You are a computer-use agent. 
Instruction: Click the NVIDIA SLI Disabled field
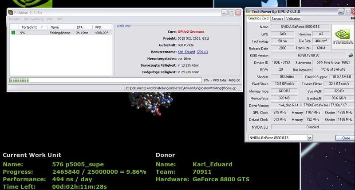pos(312,127)
